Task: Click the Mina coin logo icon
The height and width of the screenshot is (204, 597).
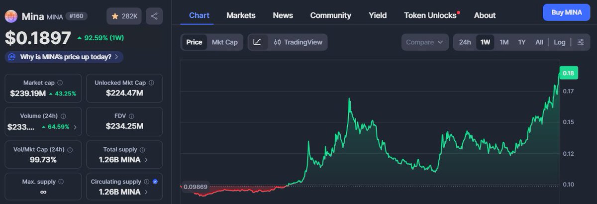Action: [11, 16]
